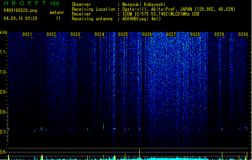Click the 'Observer' field label
Viewport: 252px width, 160px height.
click(81, 4)
